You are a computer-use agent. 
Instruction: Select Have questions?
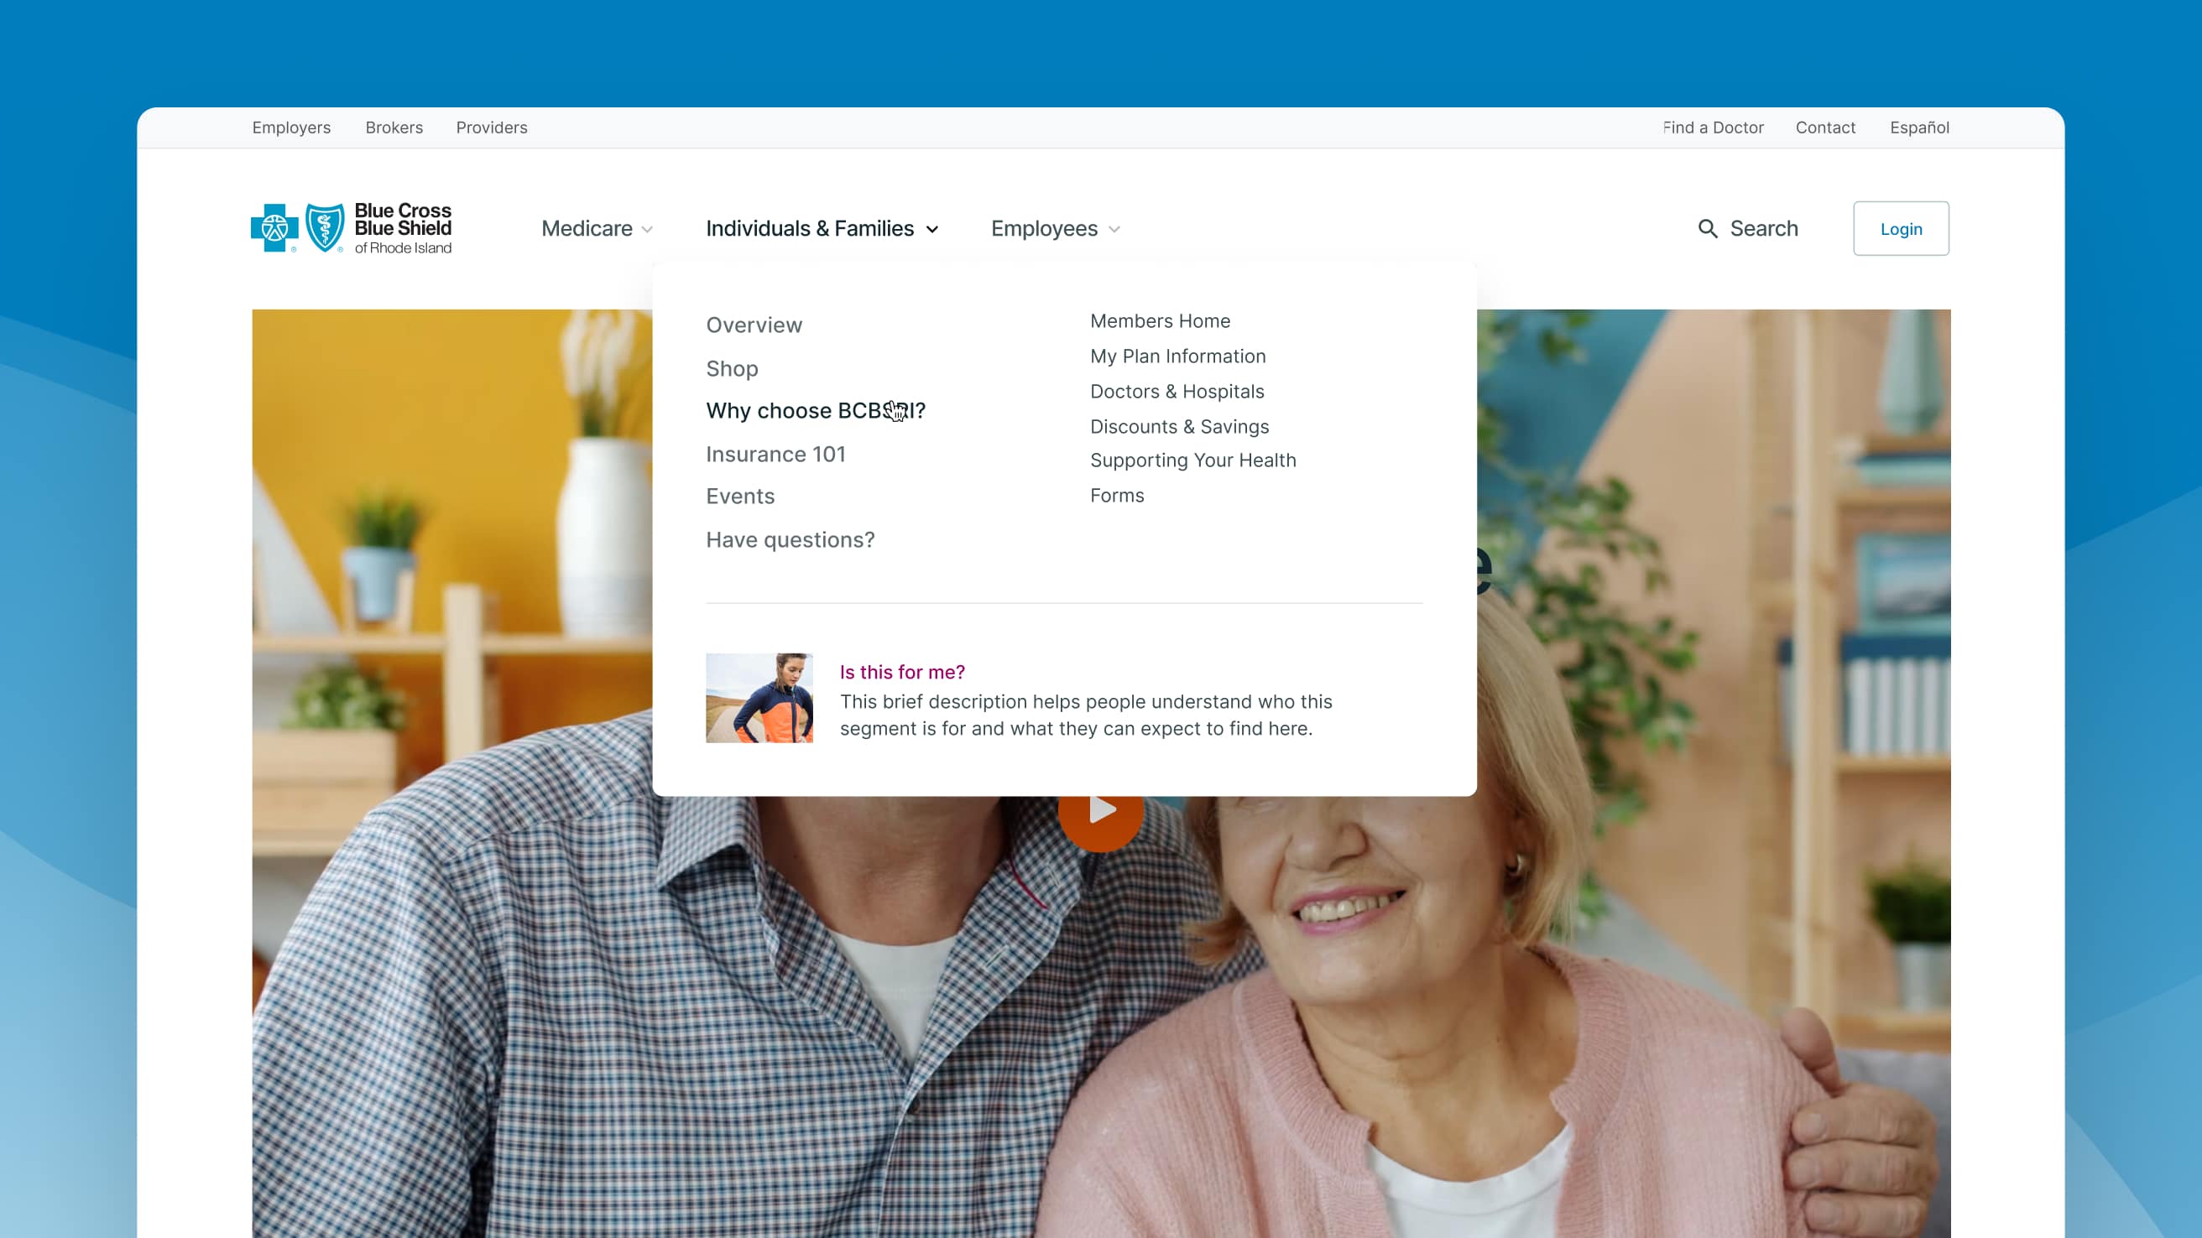790,540
